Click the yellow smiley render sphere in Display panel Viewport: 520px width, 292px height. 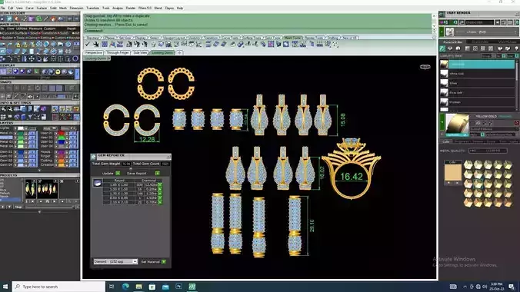click(x=58, y=71)
